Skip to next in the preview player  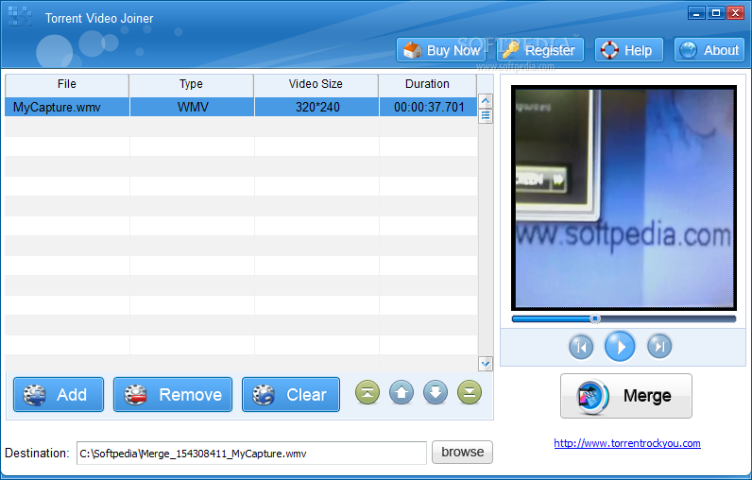click(659, 346)
